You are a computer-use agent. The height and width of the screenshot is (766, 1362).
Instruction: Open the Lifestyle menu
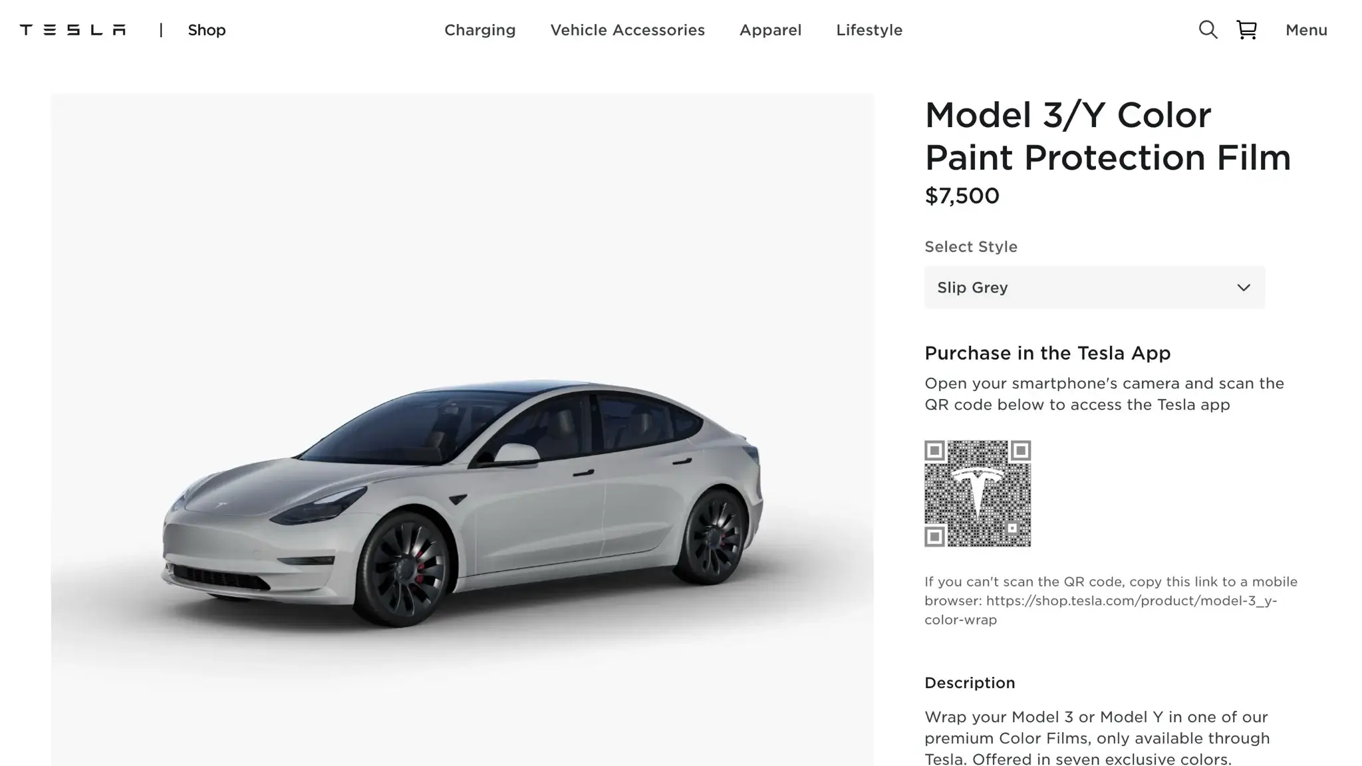tap(869, 30)
